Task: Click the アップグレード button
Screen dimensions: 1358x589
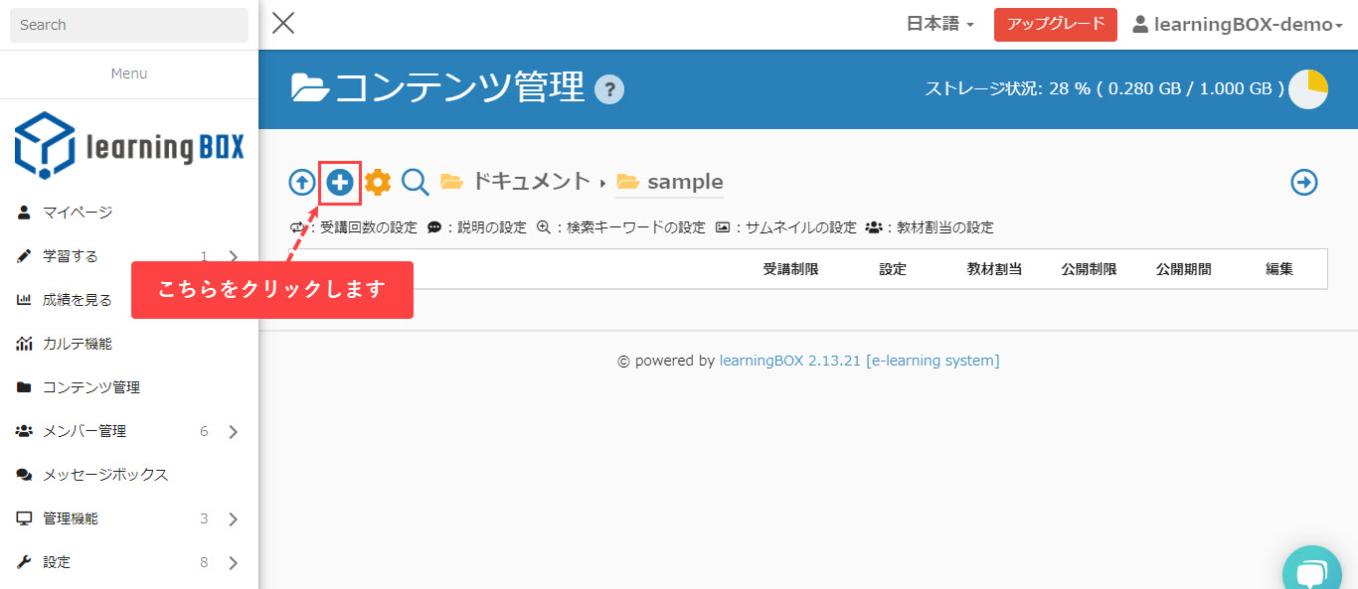Action: tap(1055, 25)
